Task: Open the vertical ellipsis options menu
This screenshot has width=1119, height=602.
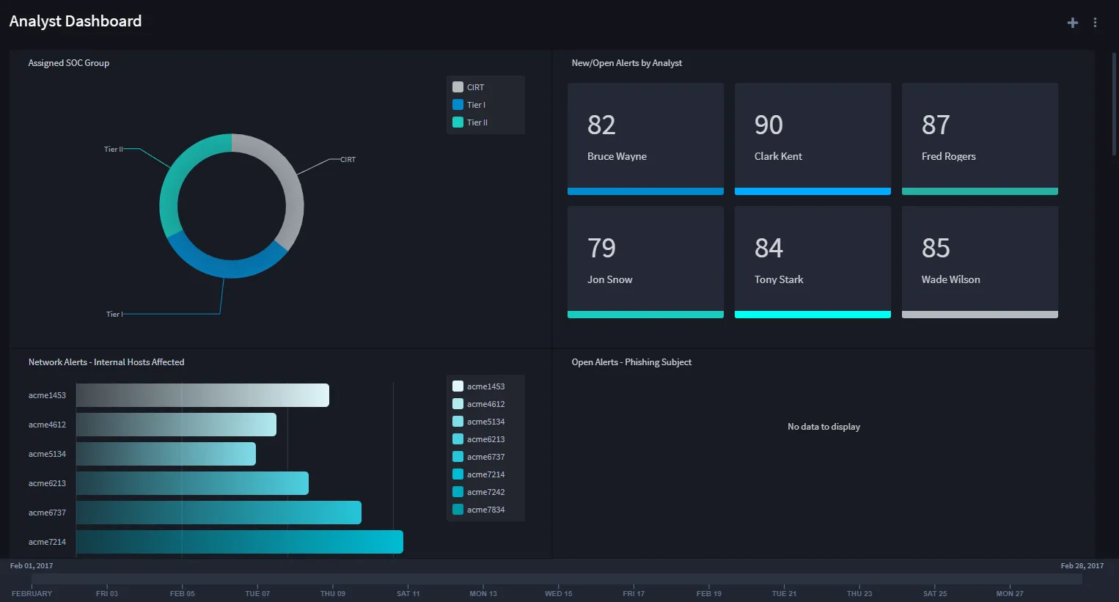Action: click(1095, 23)
